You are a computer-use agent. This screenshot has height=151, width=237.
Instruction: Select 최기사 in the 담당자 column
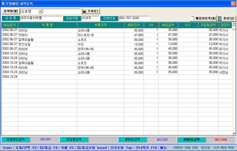pyautogui.click(x=225, y=49)
